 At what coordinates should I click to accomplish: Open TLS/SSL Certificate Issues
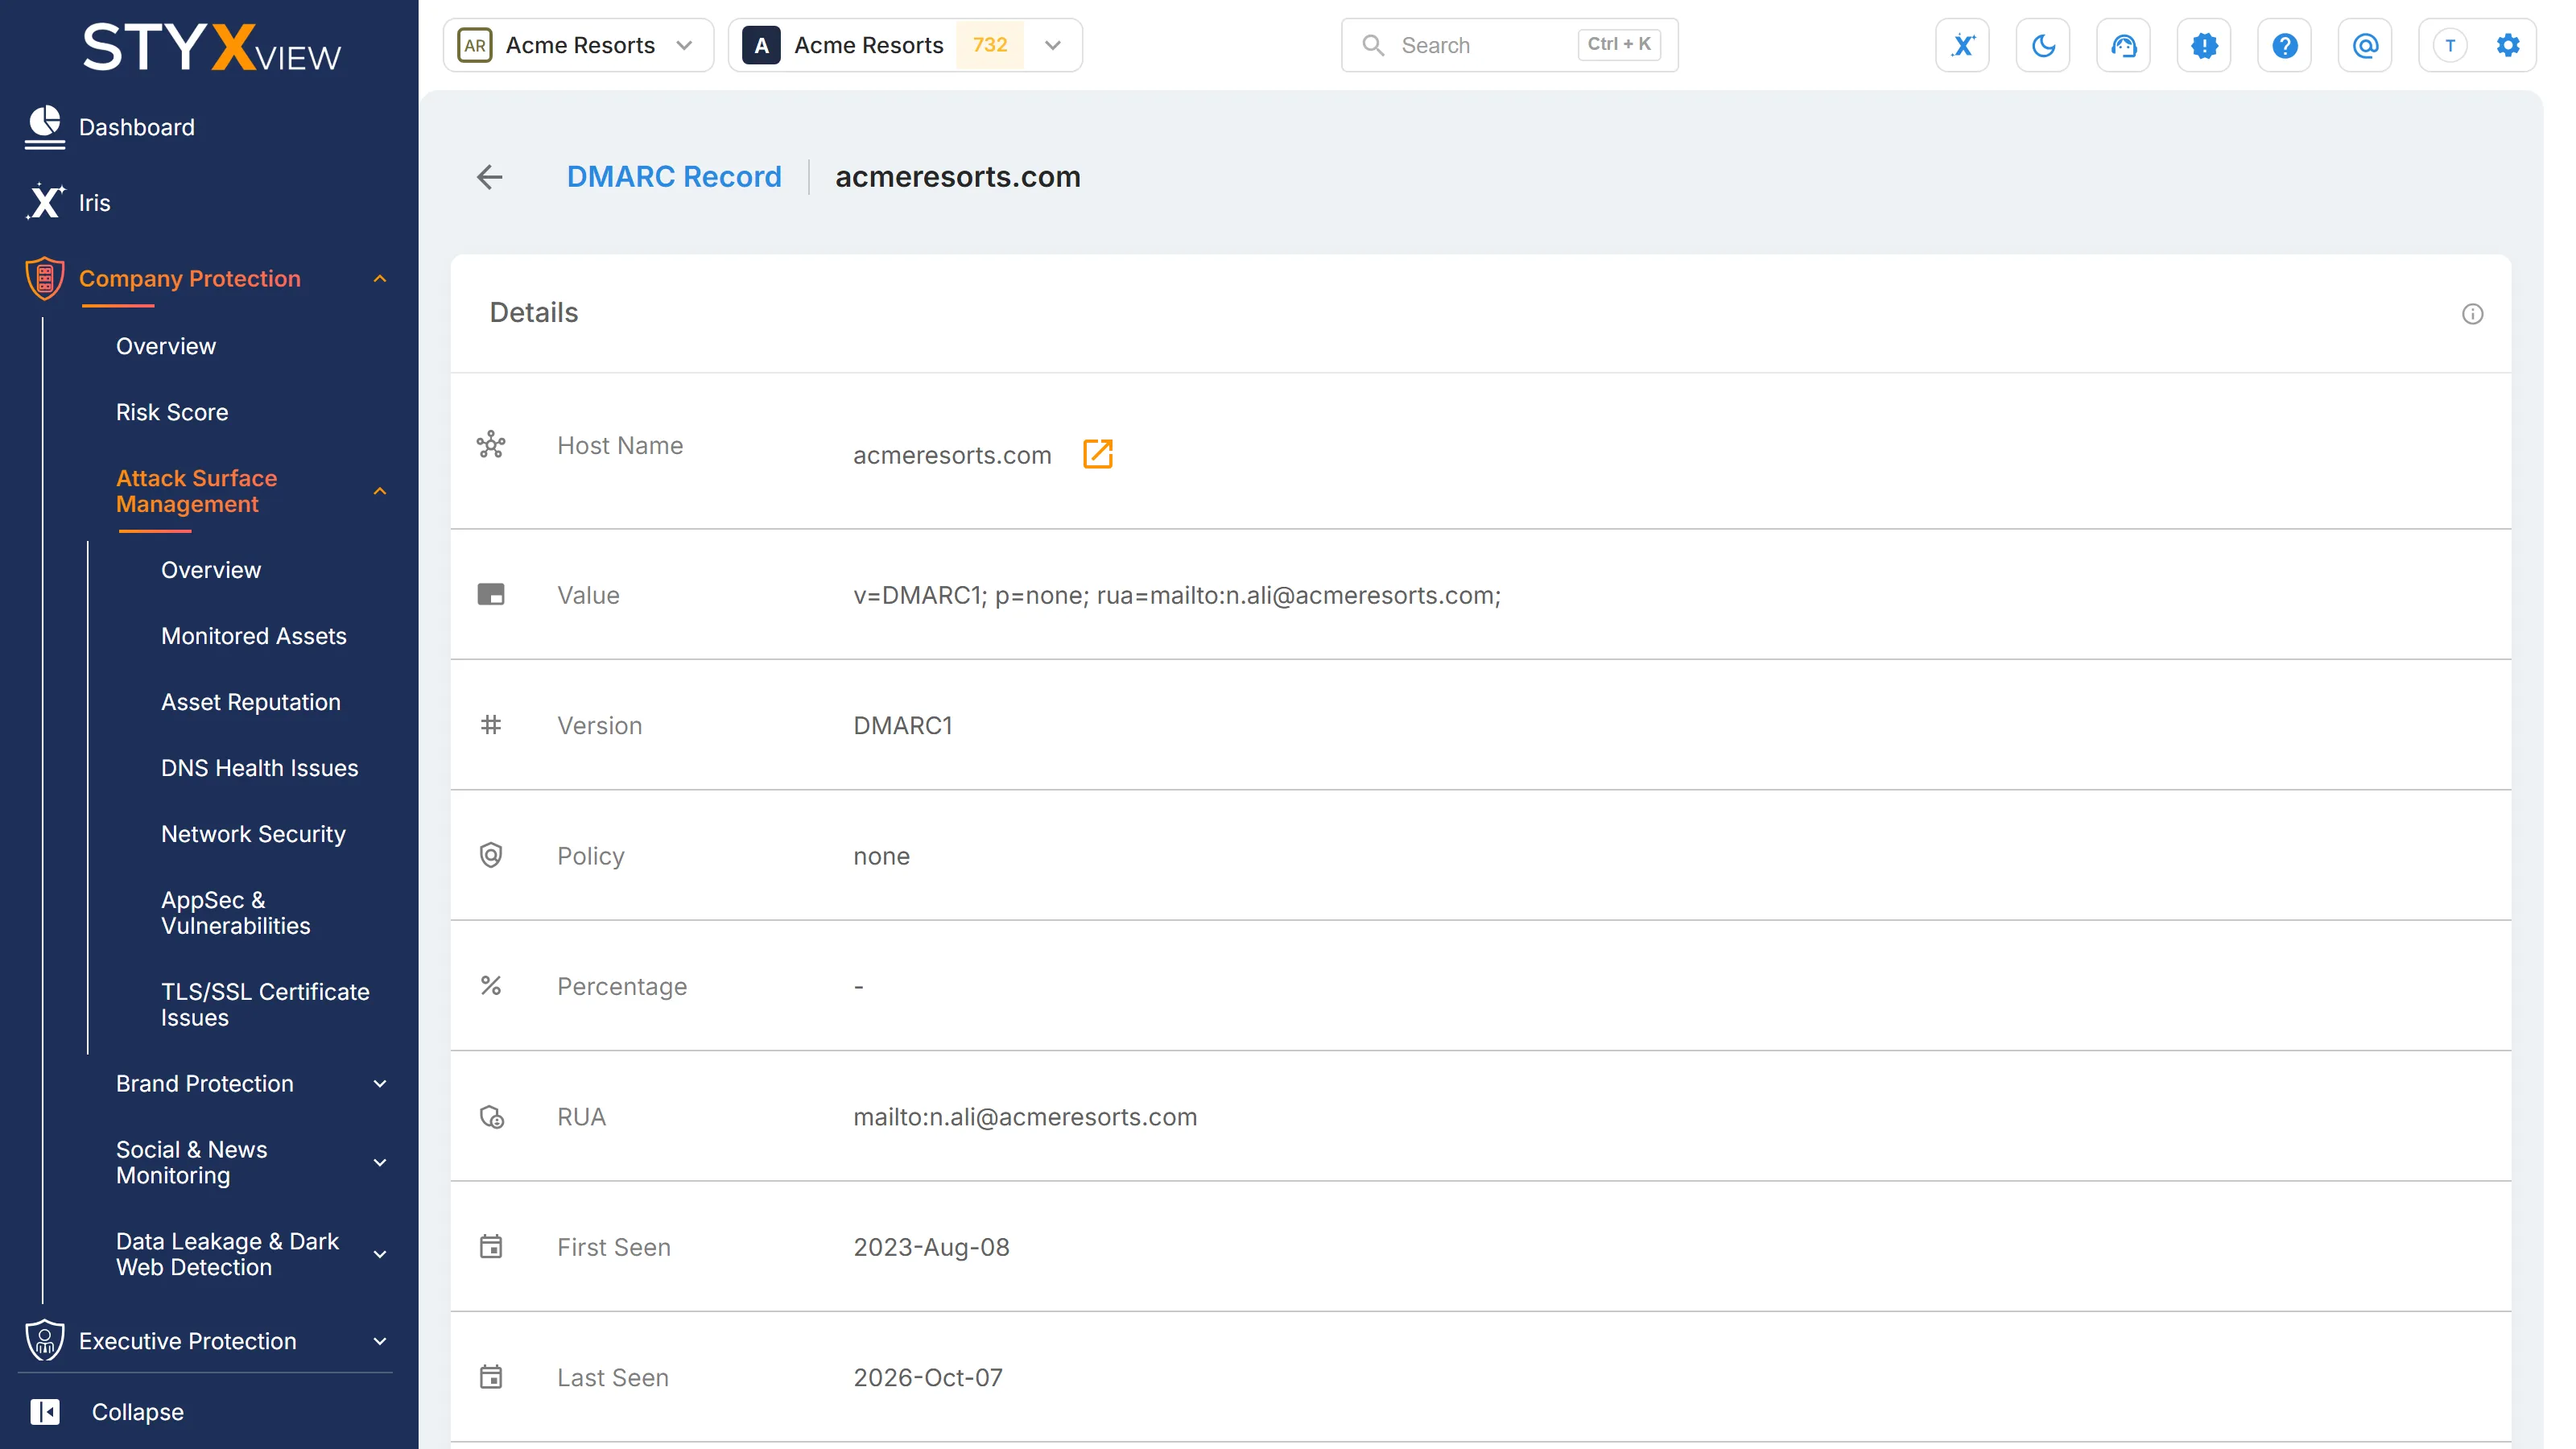coord(265,1005)
